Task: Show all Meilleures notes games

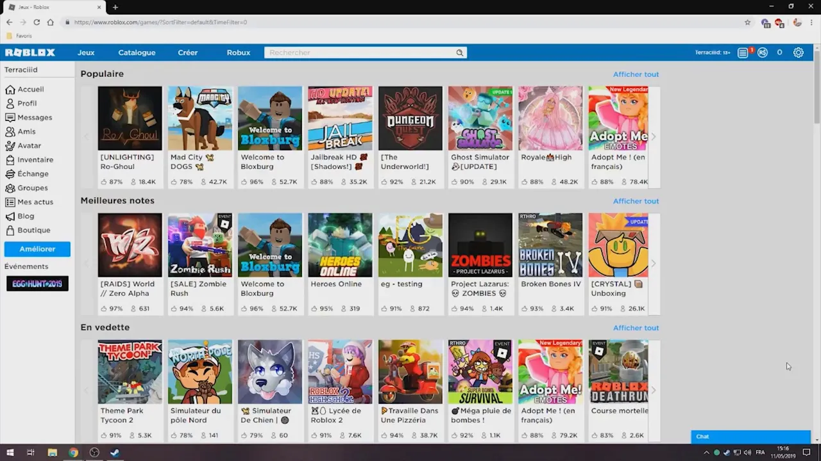Action: pos(636,201)
